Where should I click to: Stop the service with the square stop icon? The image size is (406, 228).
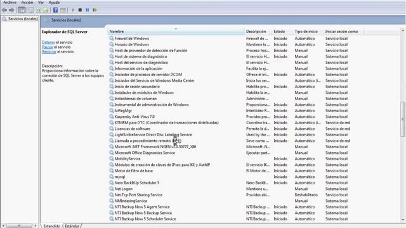pyautogui.click(x=81, y=10)
